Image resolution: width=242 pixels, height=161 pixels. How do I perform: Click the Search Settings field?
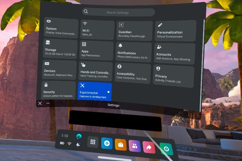(x=118, y=12)
